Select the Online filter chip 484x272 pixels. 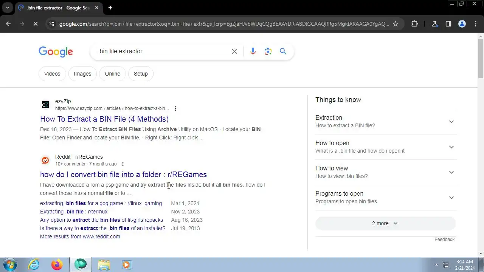coord(112,74)
